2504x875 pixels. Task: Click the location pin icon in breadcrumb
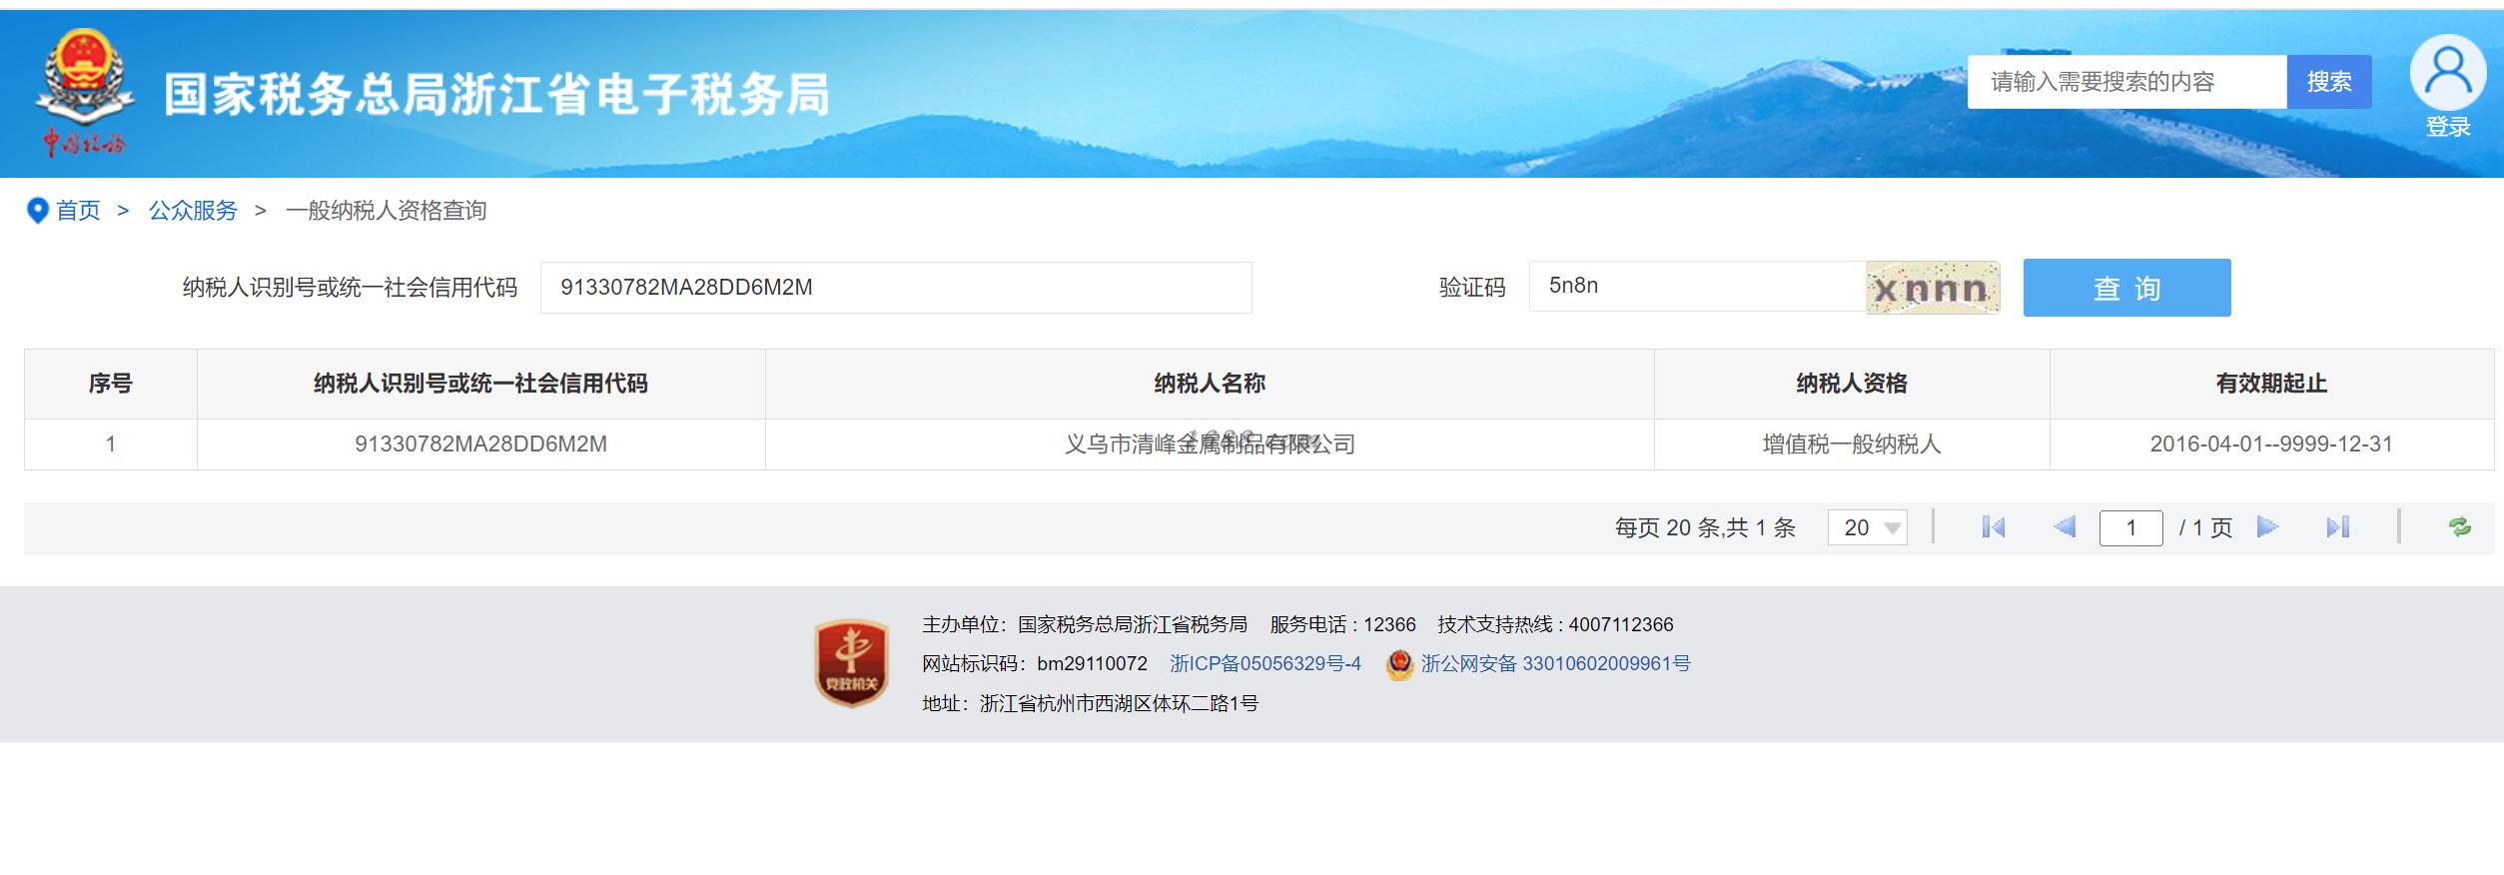[x=37, y=211]
